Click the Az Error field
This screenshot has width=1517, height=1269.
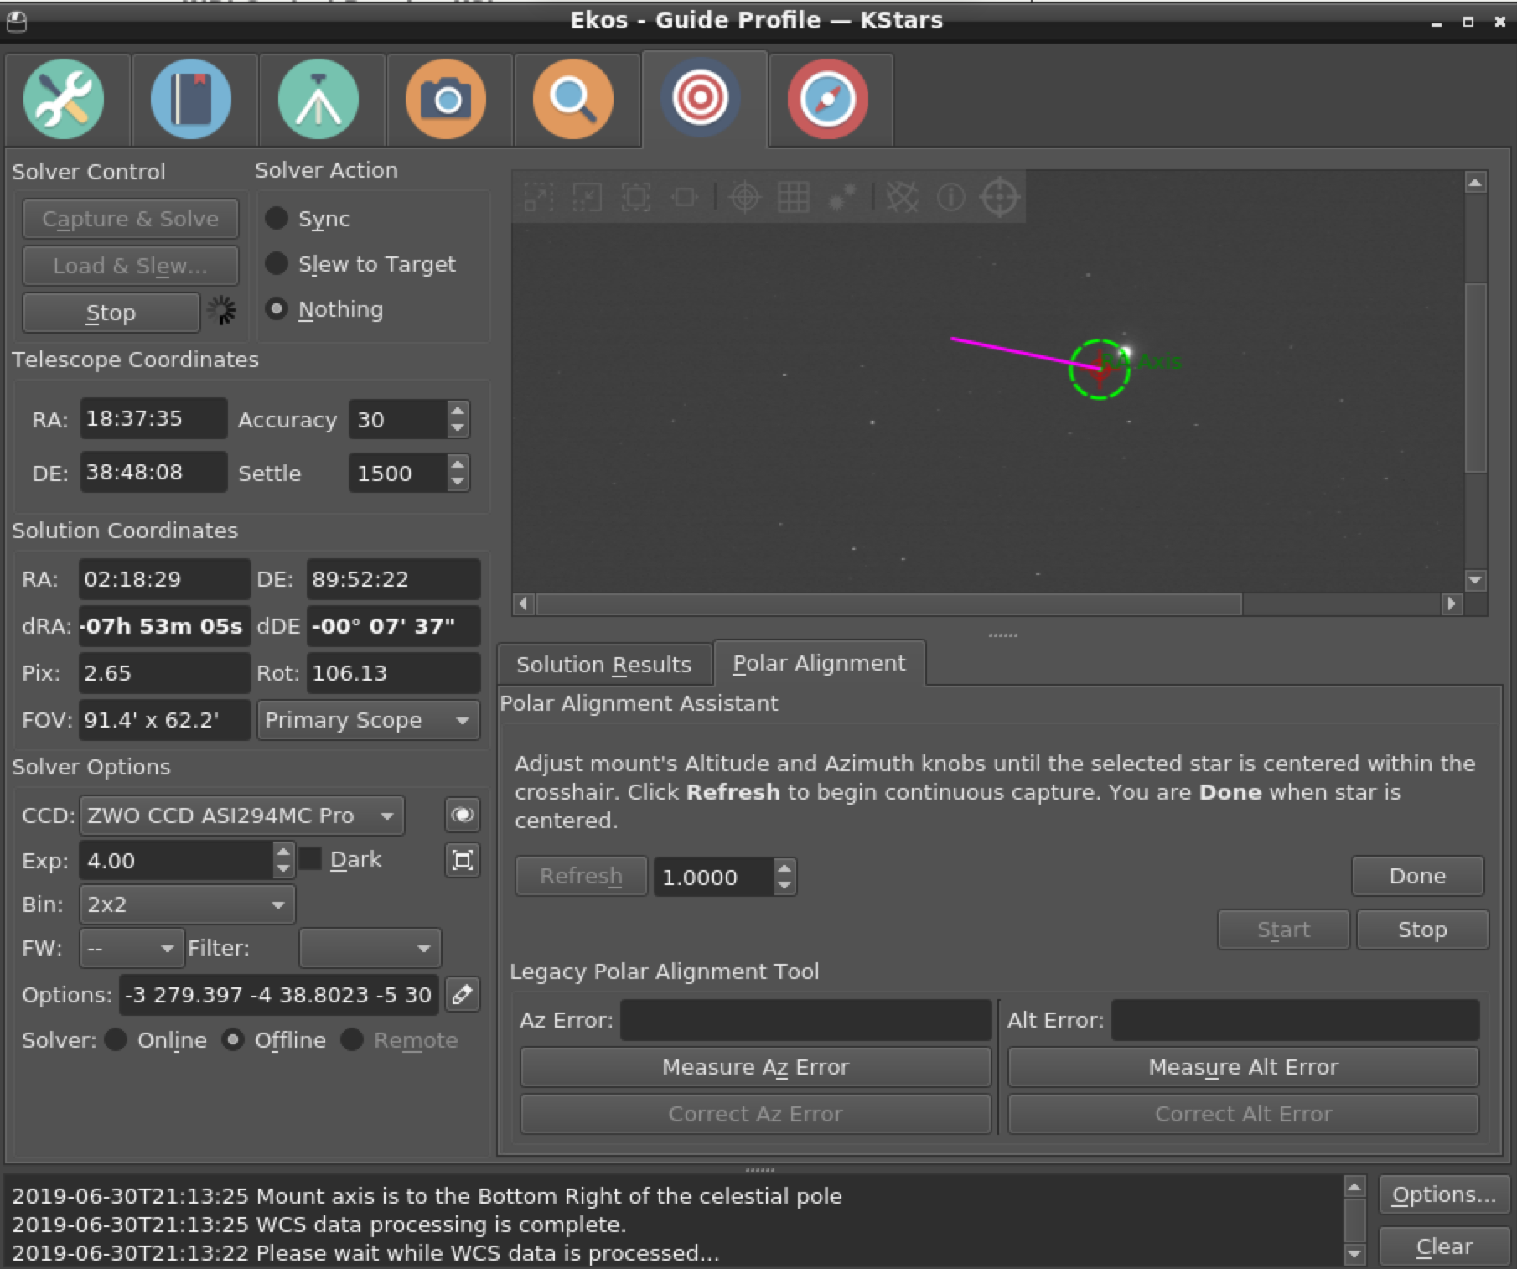(805, 1020)
